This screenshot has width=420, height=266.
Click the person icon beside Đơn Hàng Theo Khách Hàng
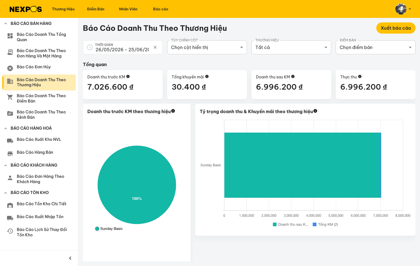point(10,178)
